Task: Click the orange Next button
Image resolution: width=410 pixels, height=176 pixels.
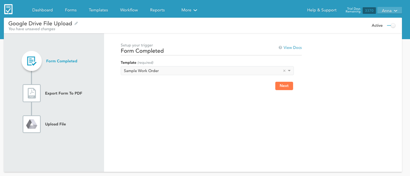Action: click(284, 86)
